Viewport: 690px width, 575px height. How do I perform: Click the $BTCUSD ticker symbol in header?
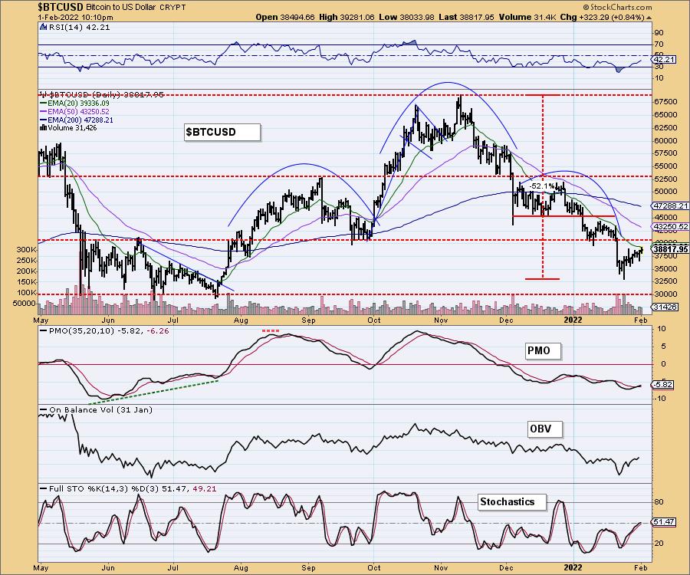(61, 7)
